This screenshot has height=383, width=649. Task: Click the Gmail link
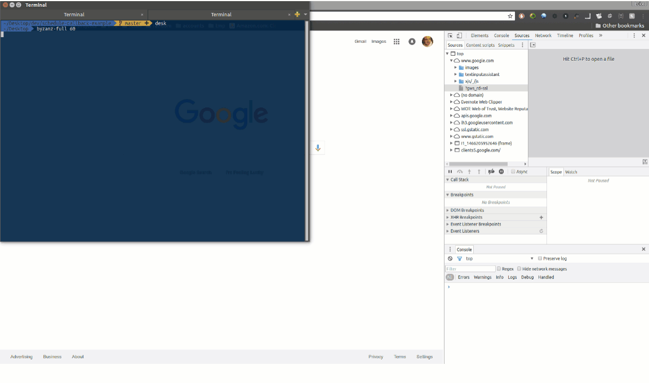click(x=360, y=41)
